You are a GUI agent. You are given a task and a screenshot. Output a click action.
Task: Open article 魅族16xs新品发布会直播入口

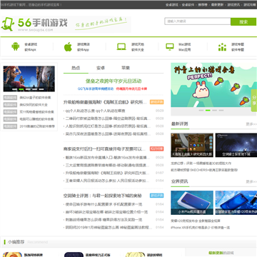click(x=108, y=158)
